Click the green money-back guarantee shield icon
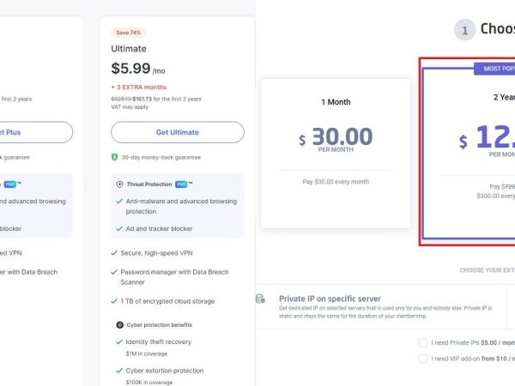 pos(114,157)
